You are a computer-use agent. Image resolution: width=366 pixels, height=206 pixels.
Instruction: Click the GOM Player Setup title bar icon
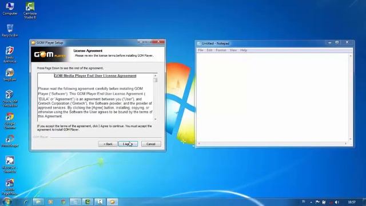[x=33, y=43]
